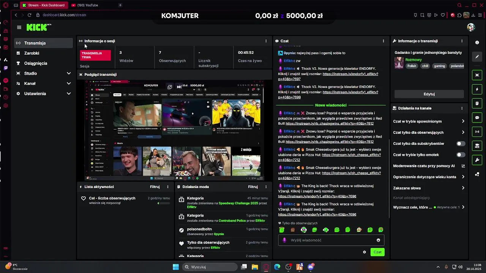Click the Windows taskbar Wyszukaj search box
The height and width of the screenshot is (273, 486).
point(209,267)
